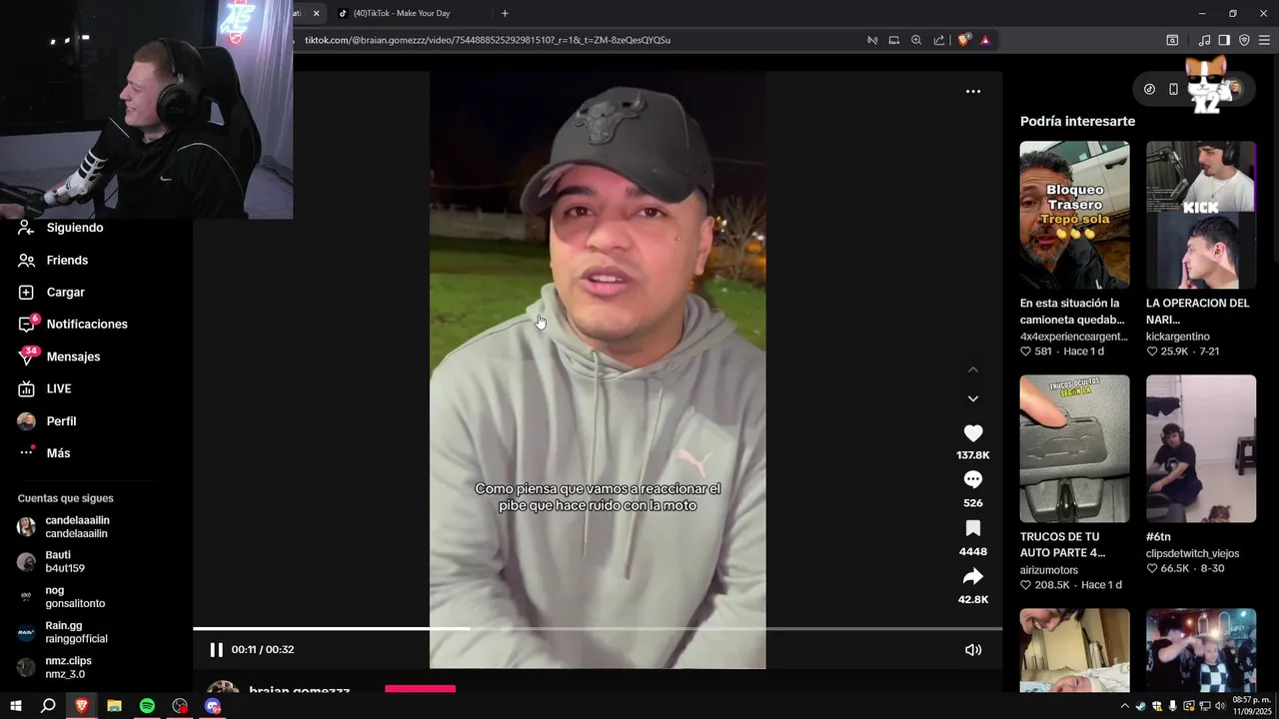Open comments via the speech bubble icon
Image resolution: width=1279 pixels, height=719 pixels.
tap(973, 480)
